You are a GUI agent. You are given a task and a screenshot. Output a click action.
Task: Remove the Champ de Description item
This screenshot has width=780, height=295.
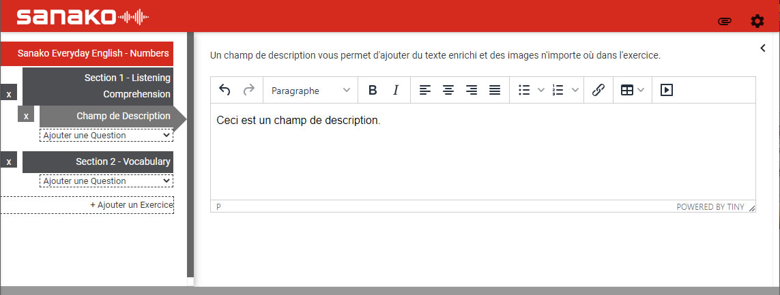click(26, 116)
